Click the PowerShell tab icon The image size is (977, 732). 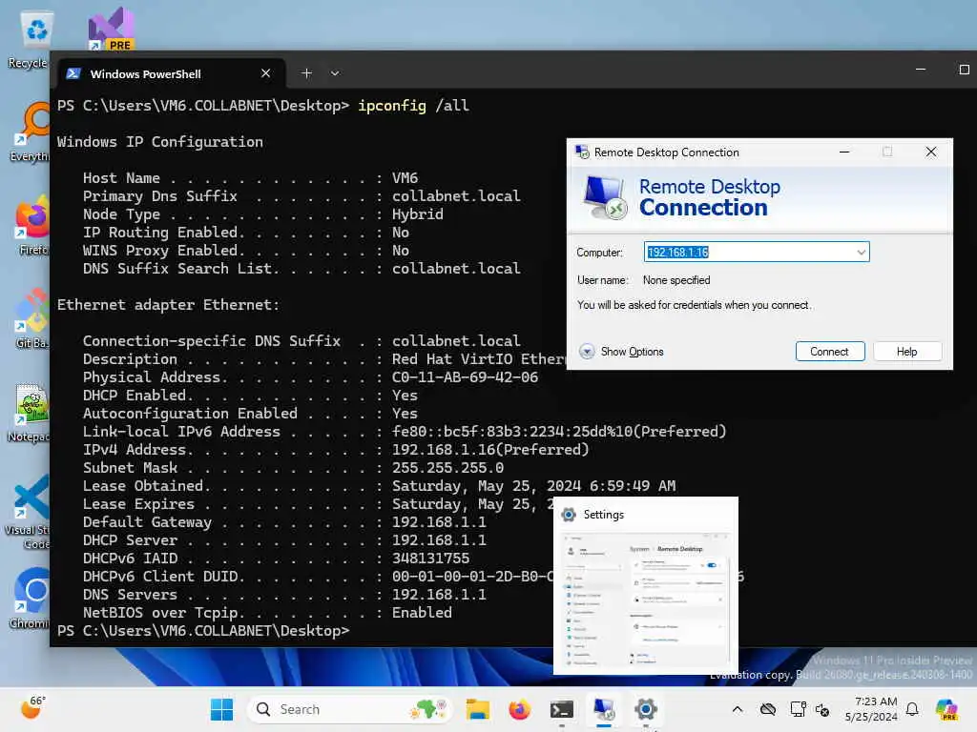(73, 73)
